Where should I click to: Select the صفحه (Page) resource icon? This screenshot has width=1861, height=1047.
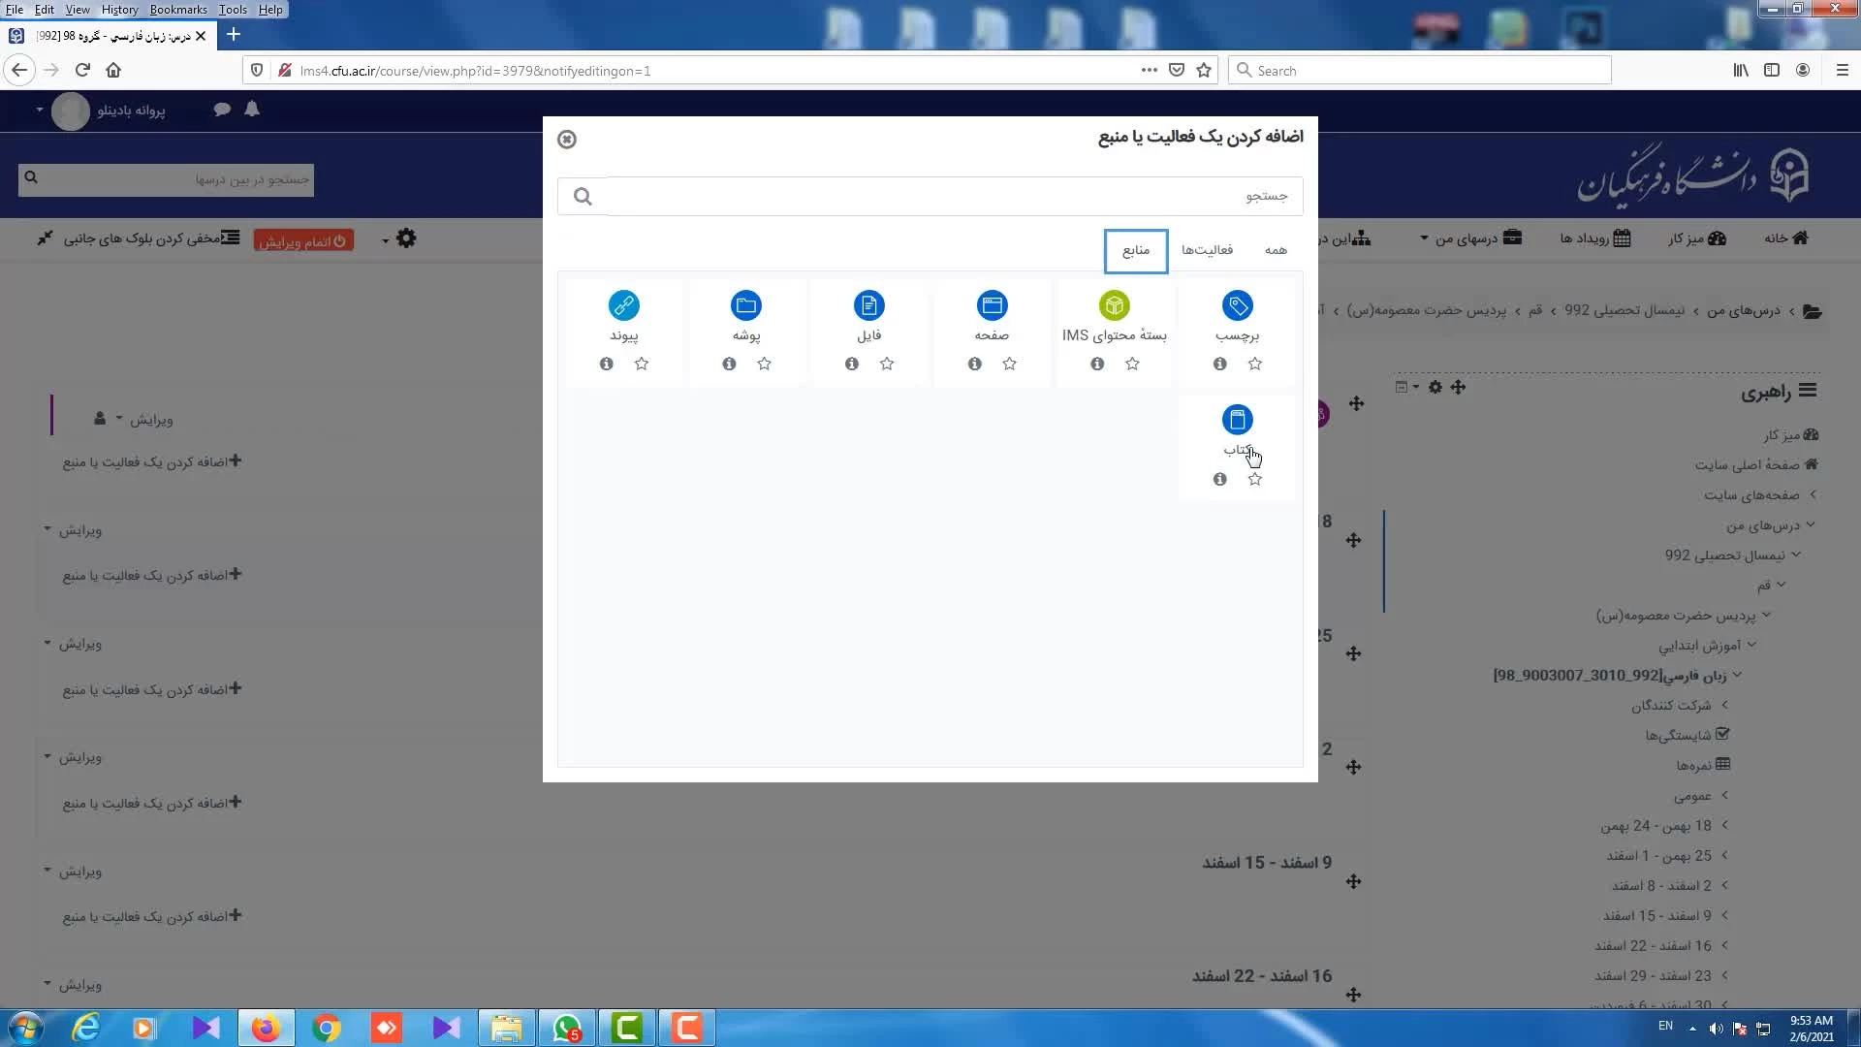(x=992, y=306)
